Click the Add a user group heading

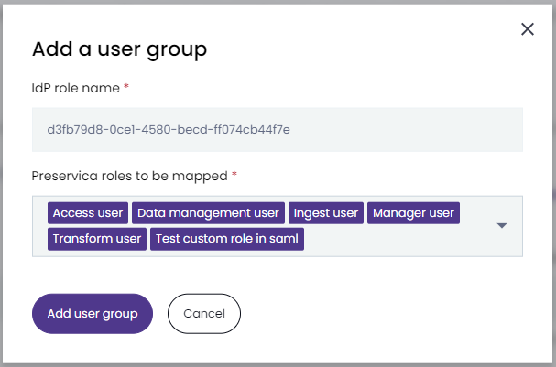[119, 49]
